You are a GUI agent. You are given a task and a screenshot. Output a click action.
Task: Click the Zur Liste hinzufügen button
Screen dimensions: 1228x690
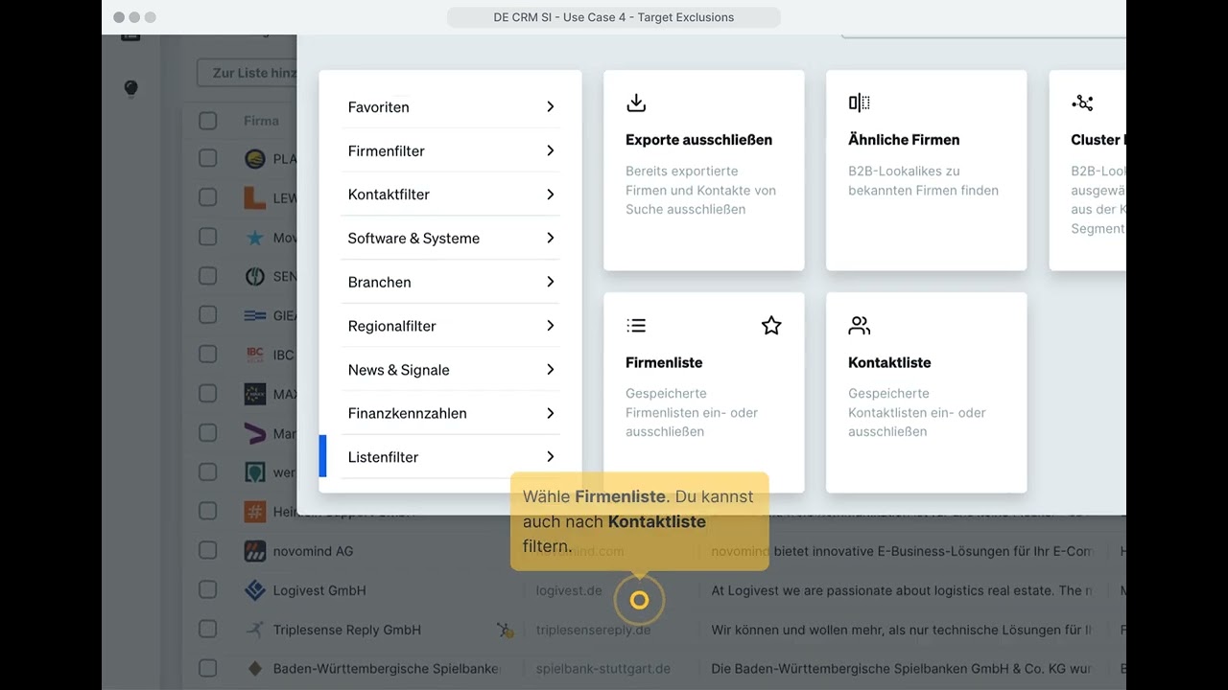[247, 73]
